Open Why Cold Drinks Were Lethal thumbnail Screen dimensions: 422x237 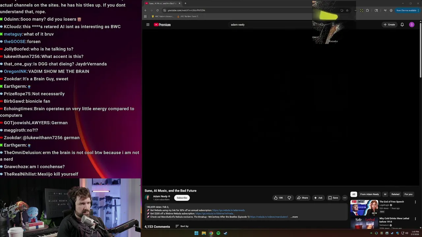tap(364, 223)
